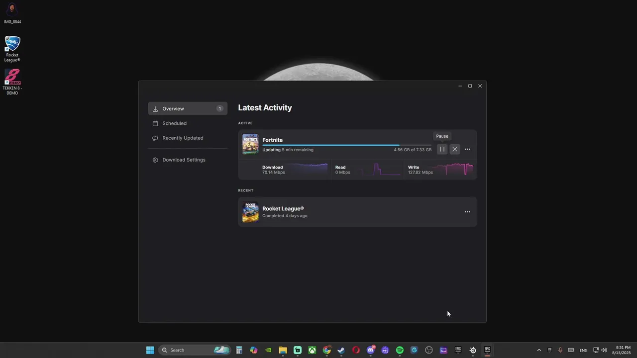Image resolution: width=637 pixels, height=358 pixels.
Task: Click the Fortnite update progress bar
Action: coord(347,145)
